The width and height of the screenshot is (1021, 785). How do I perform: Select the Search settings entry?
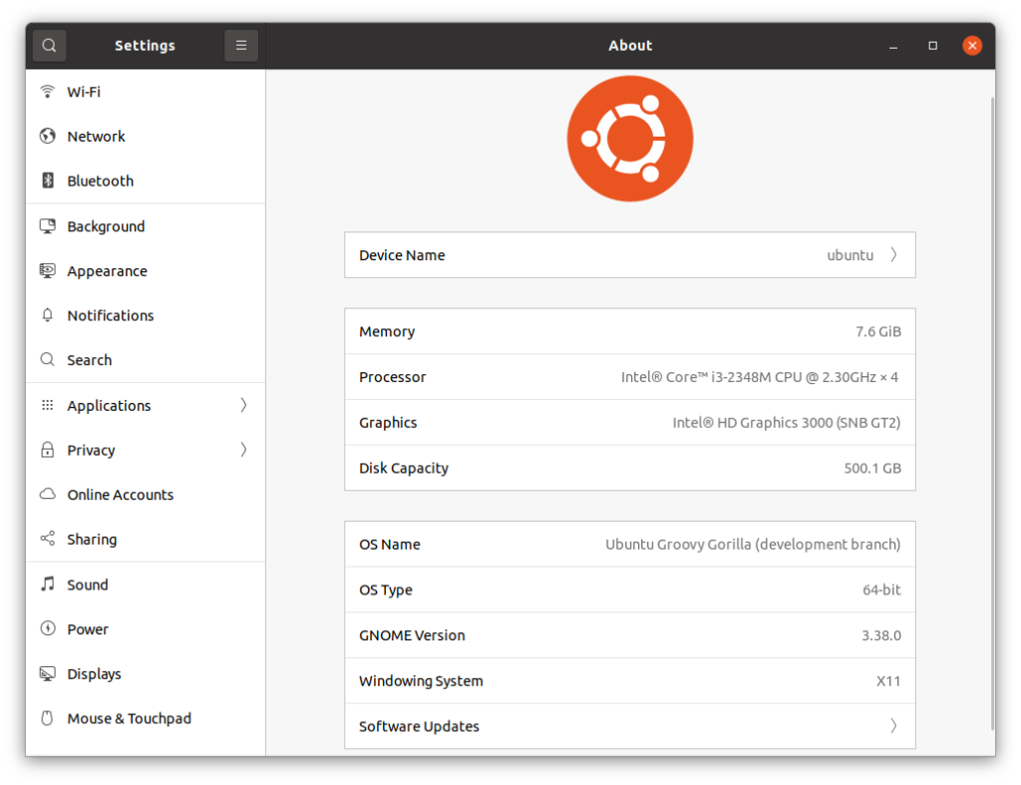pos(89,360)
